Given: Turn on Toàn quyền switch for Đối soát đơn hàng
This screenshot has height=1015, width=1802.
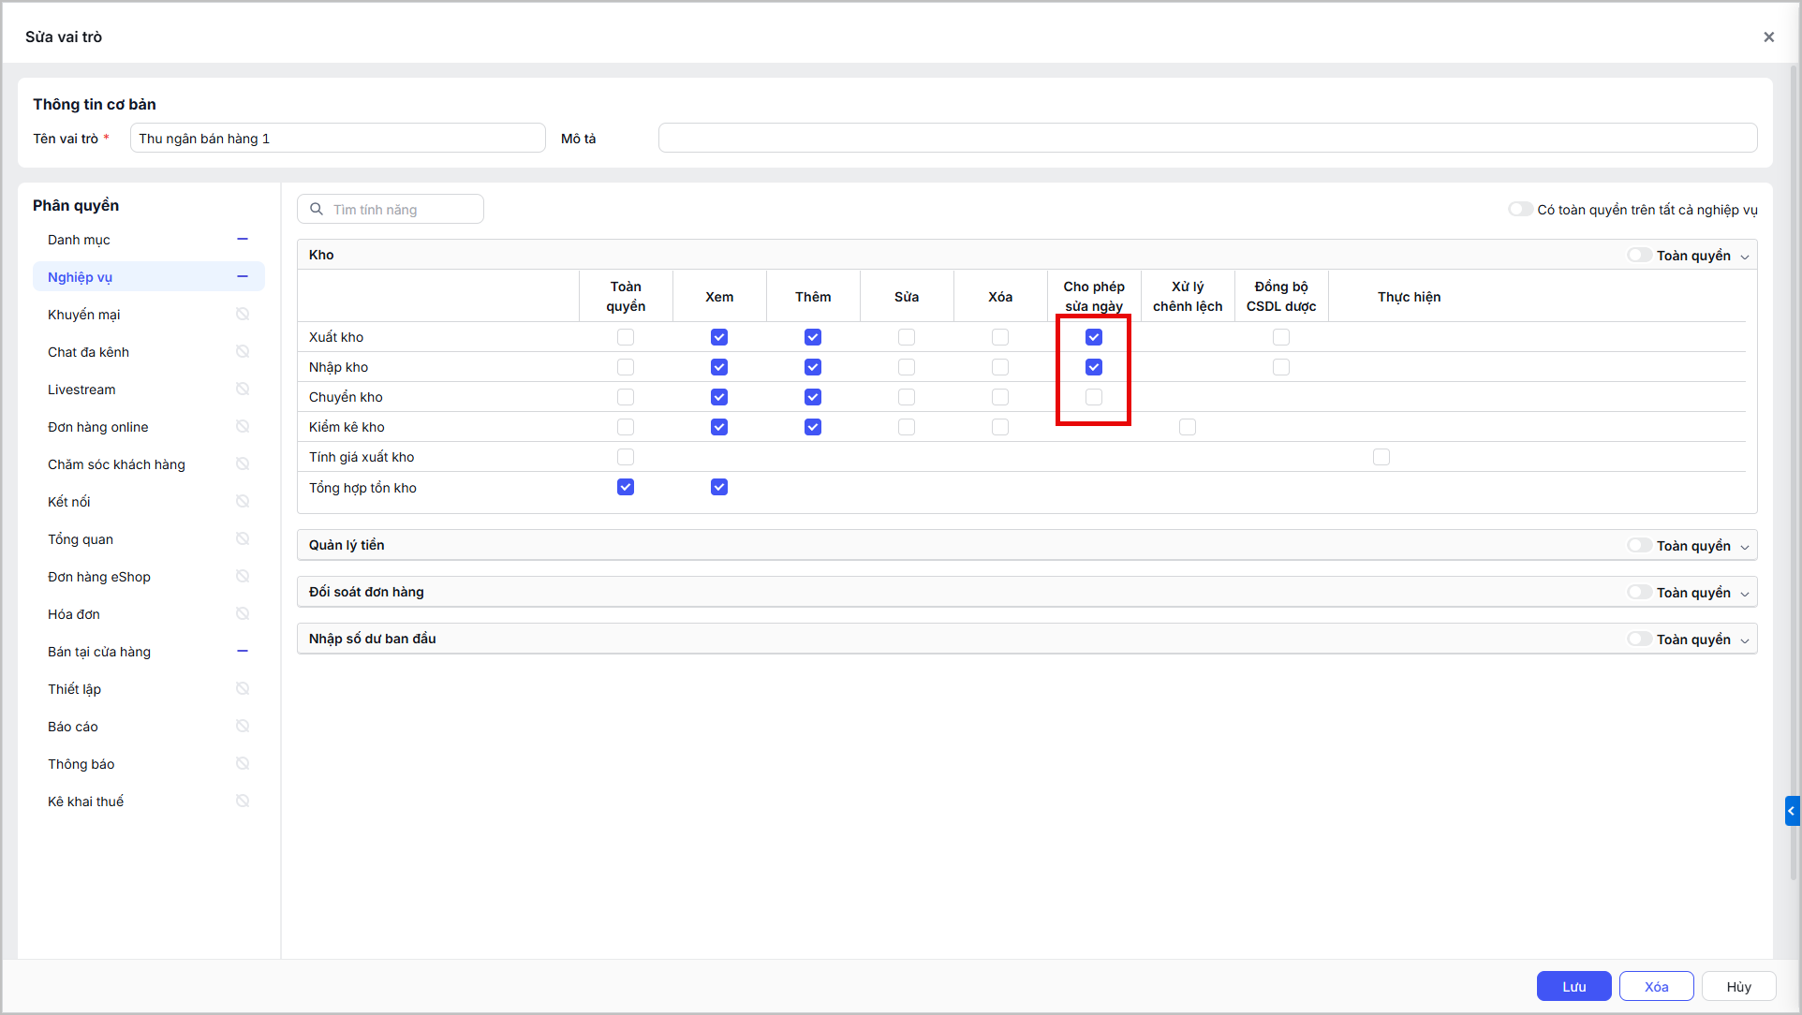Looking at the screenshot, I should click(1639, 592).
